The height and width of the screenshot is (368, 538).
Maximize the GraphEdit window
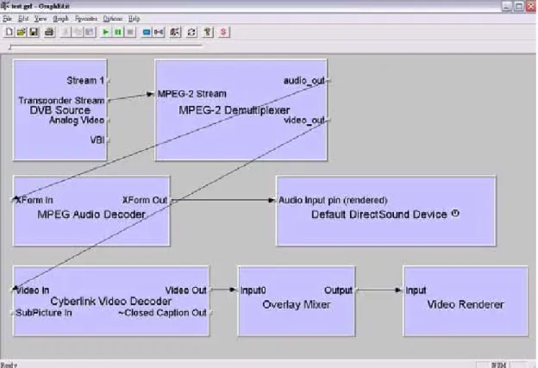519,6
